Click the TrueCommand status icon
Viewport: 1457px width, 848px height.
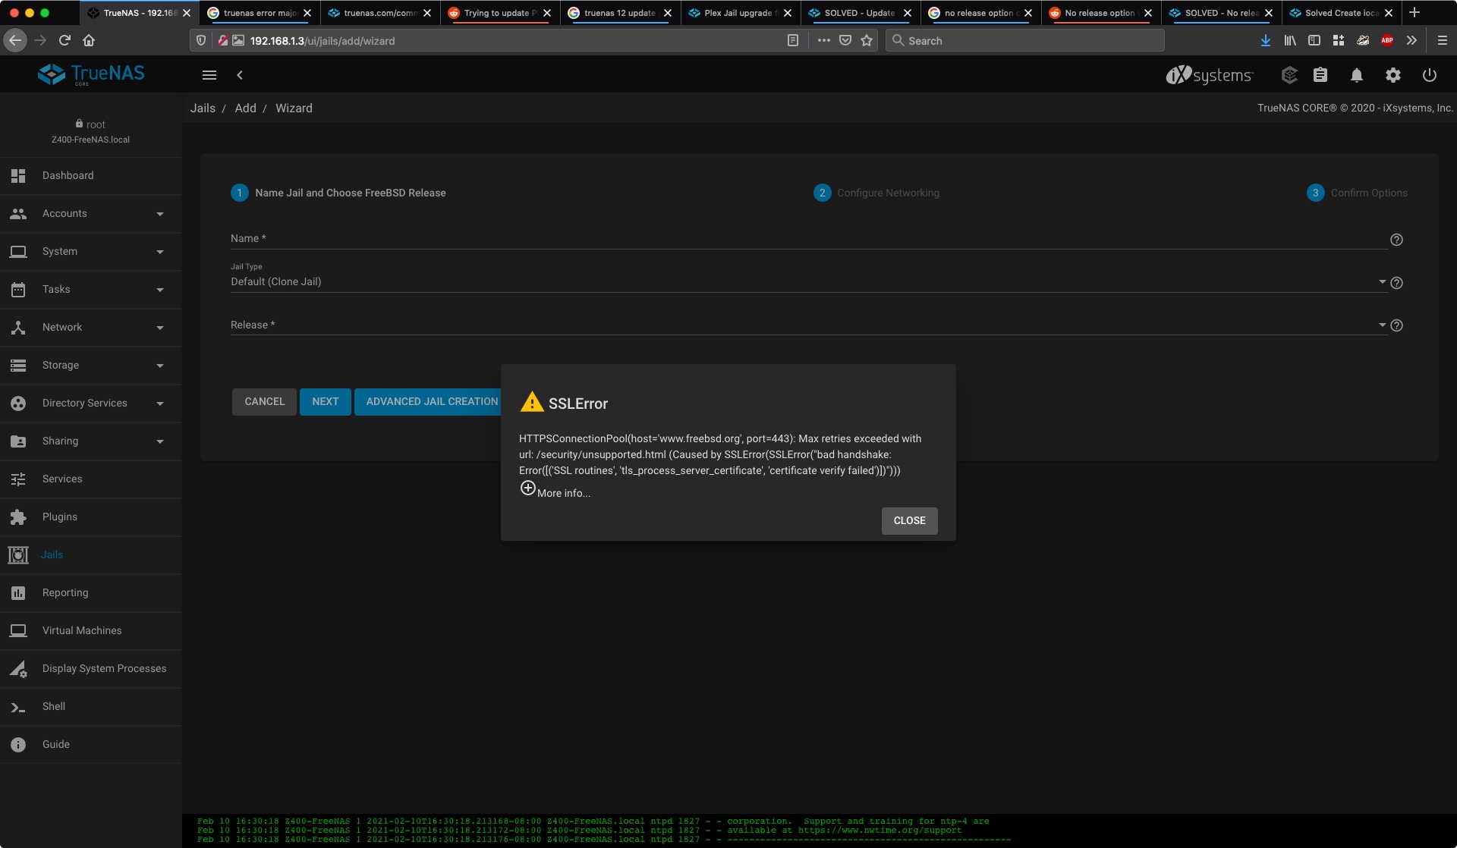pyautogui.click(x=1289, y=75)
